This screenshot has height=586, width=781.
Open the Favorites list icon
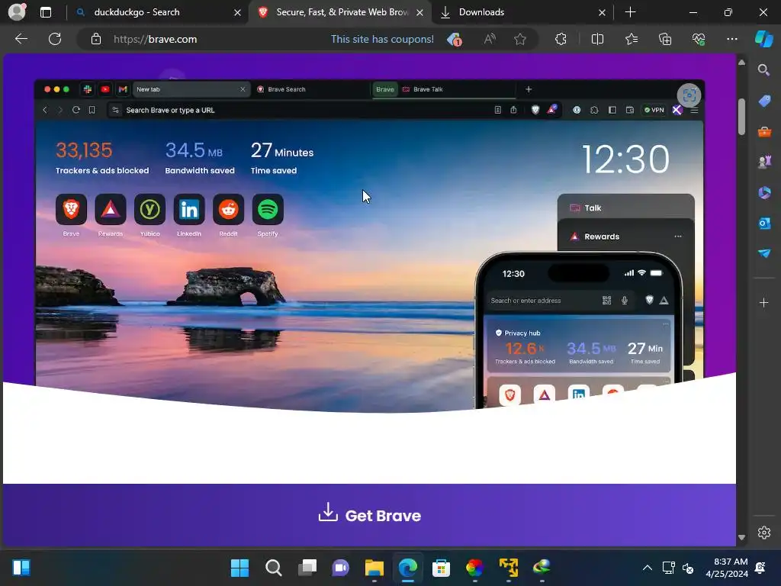coord(631,39)
